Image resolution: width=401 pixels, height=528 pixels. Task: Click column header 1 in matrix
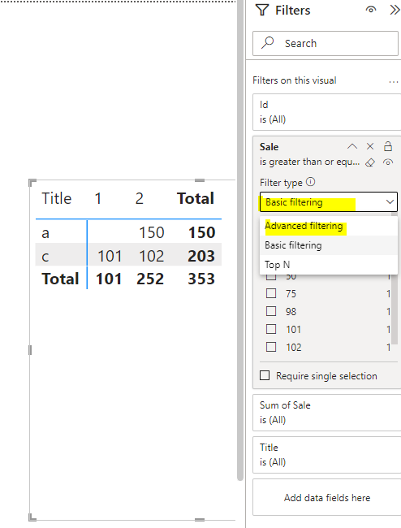click(x=98, y=199)
